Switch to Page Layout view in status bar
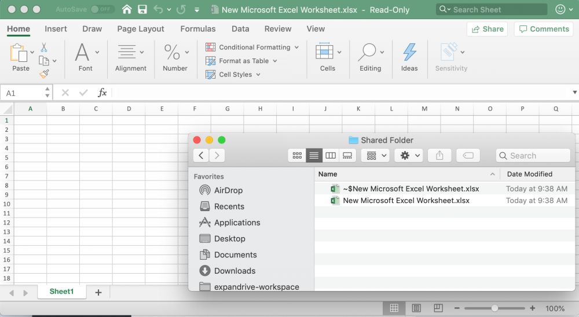579x317 pixels. pyautogui.click(x=416, y=308)
